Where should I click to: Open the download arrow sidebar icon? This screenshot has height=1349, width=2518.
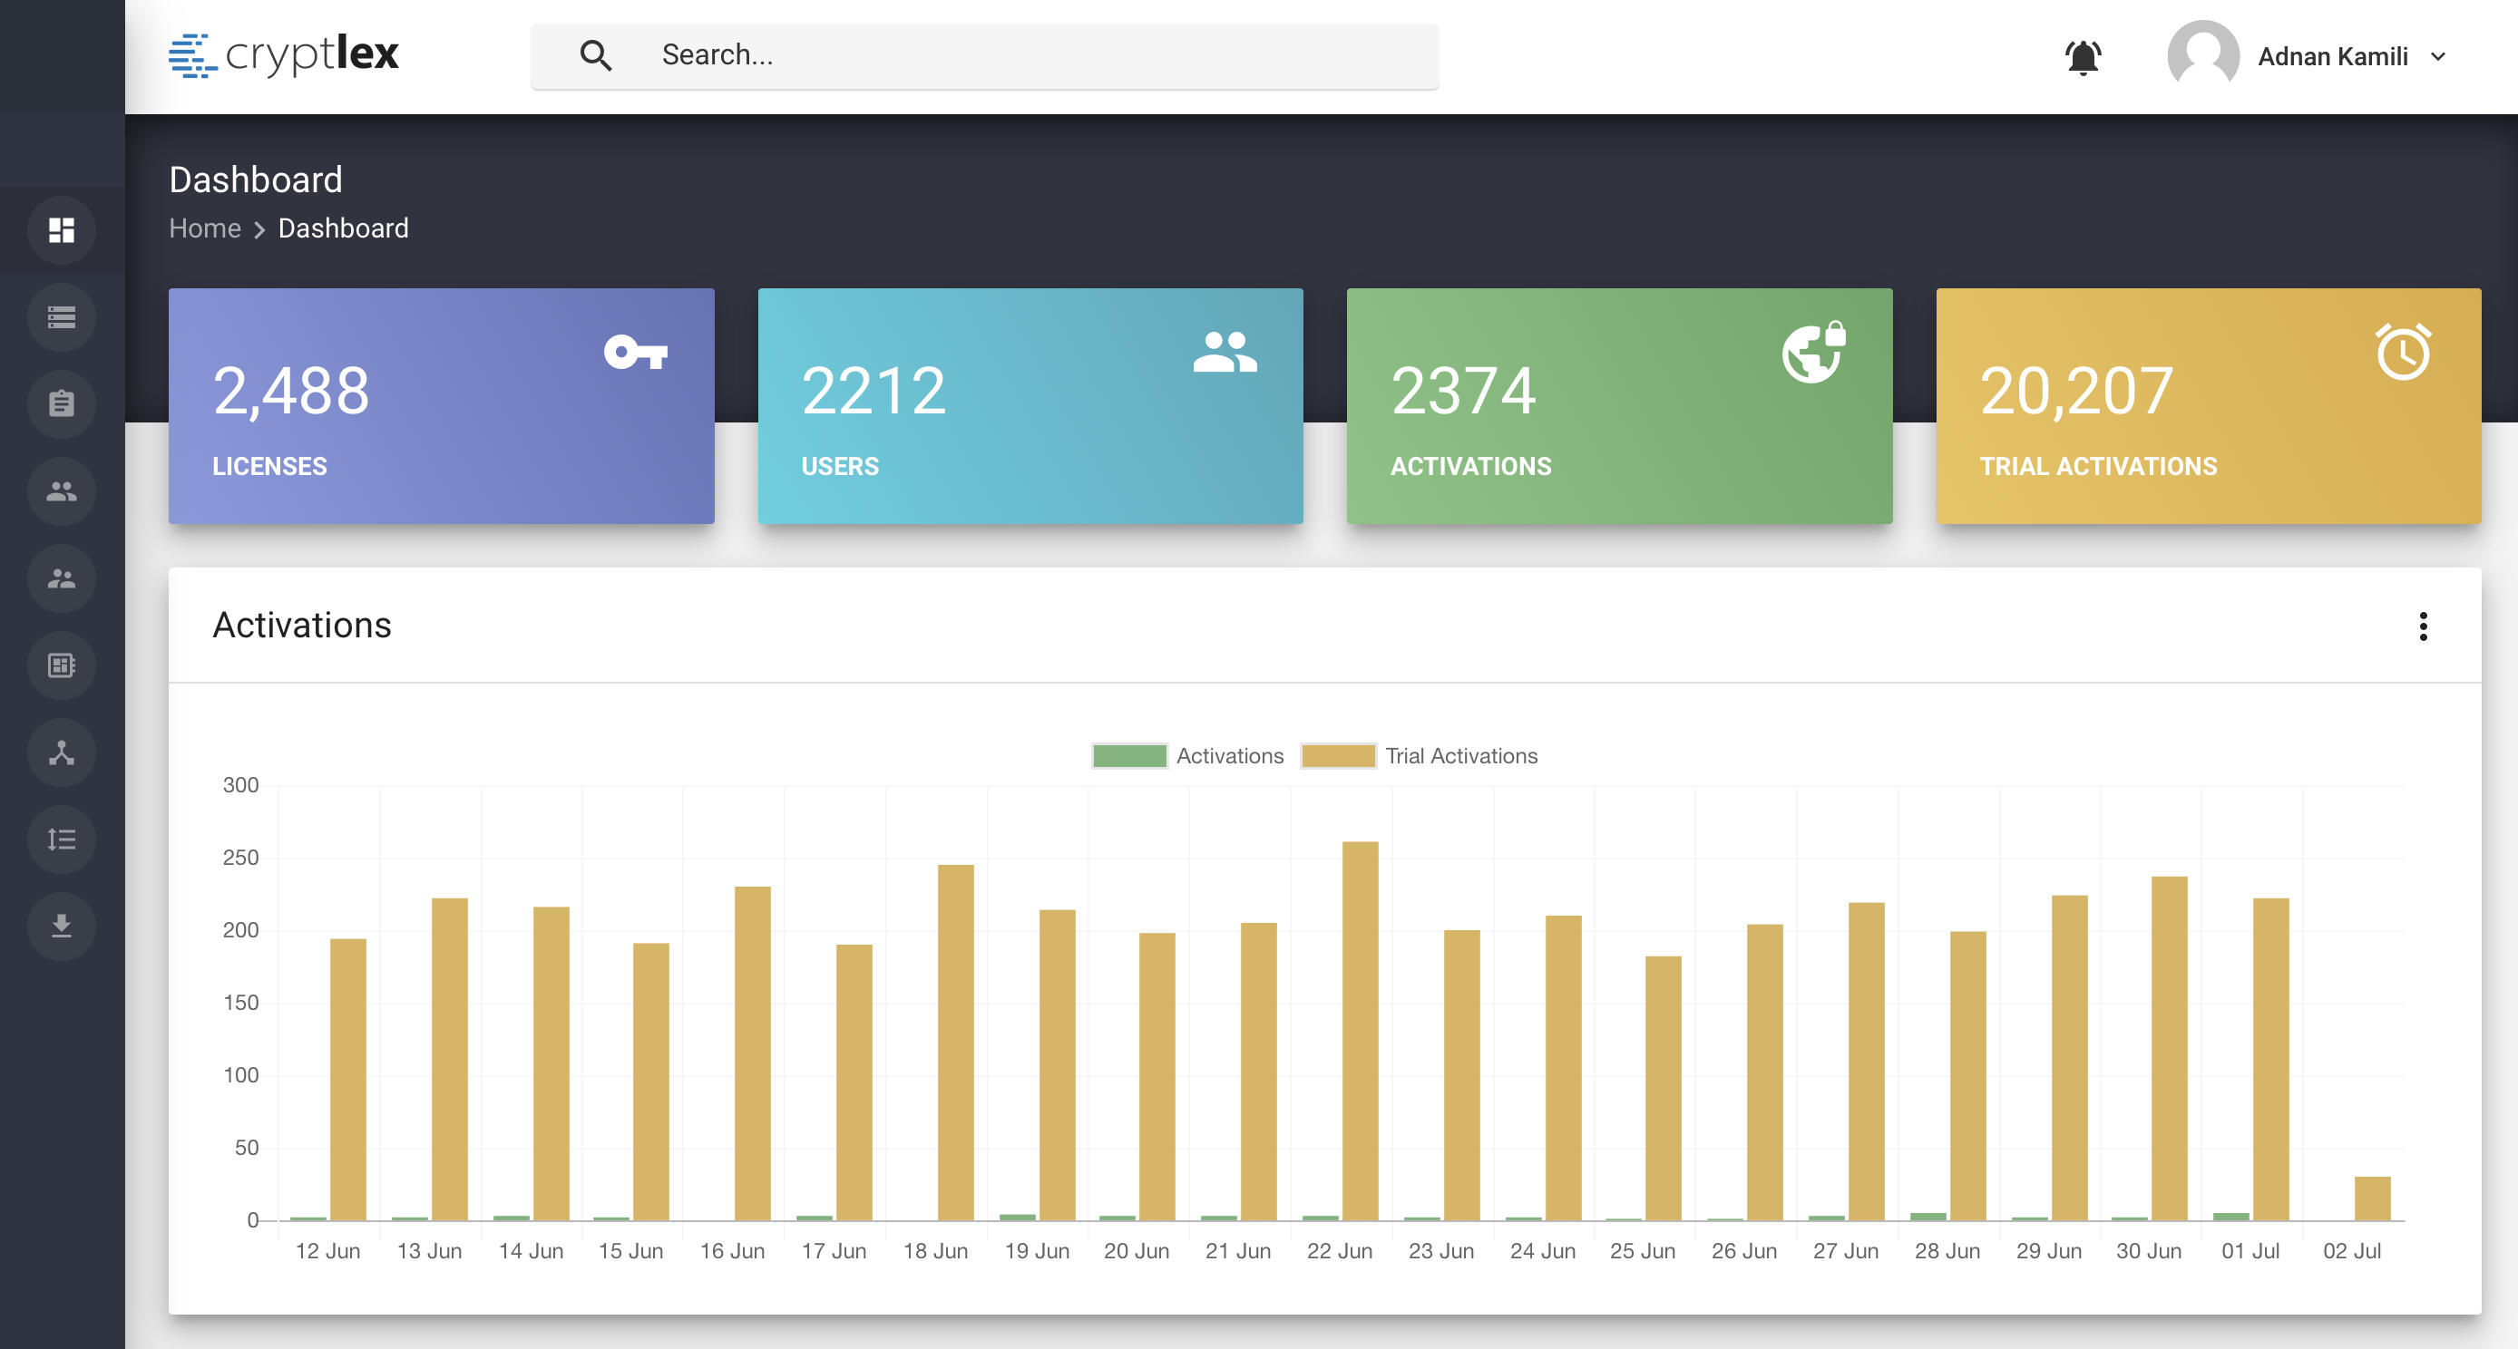pyautogui.click(x=62, y=926)
